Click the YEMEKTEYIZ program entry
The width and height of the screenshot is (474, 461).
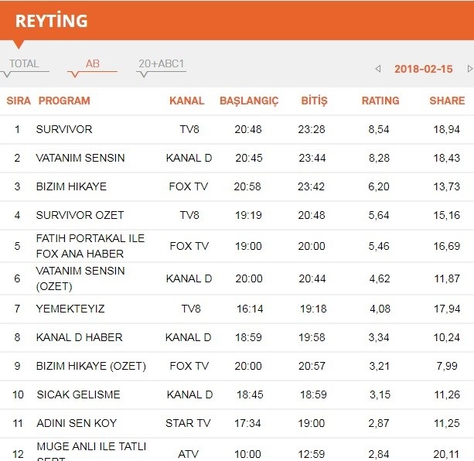point(70,309)
